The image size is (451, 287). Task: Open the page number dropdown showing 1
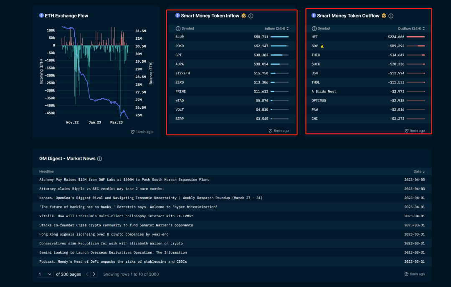[45, 274]
